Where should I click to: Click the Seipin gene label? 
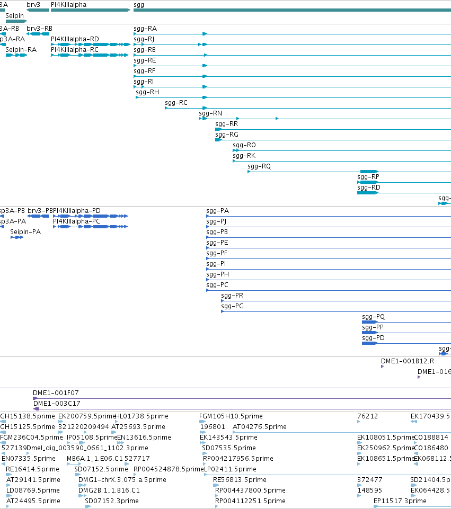15,15
